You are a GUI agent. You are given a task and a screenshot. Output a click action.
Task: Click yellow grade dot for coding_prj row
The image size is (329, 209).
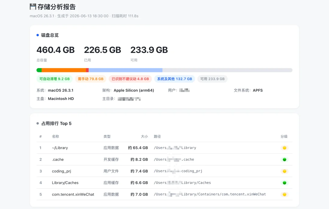(285, 171)
